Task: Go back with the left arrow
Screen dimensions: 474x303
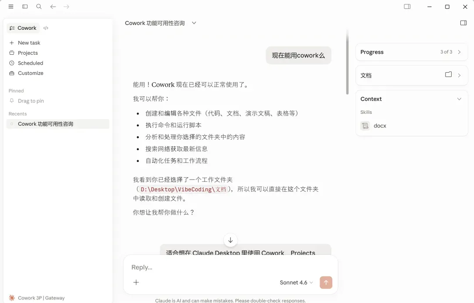Action: coord(53,6)
